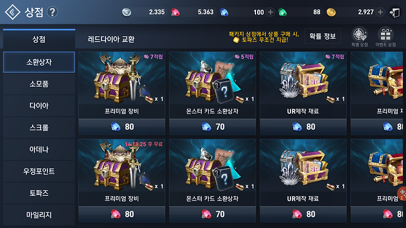Select the 스크롤 category
406x228 pixels.
39,127
